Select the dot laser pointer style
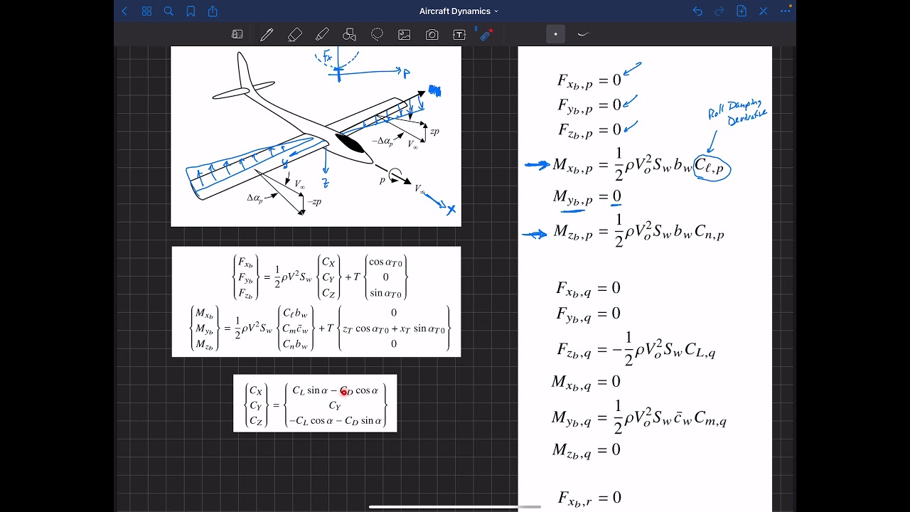This screenshot has width=910, height=512. coord(555,34)
